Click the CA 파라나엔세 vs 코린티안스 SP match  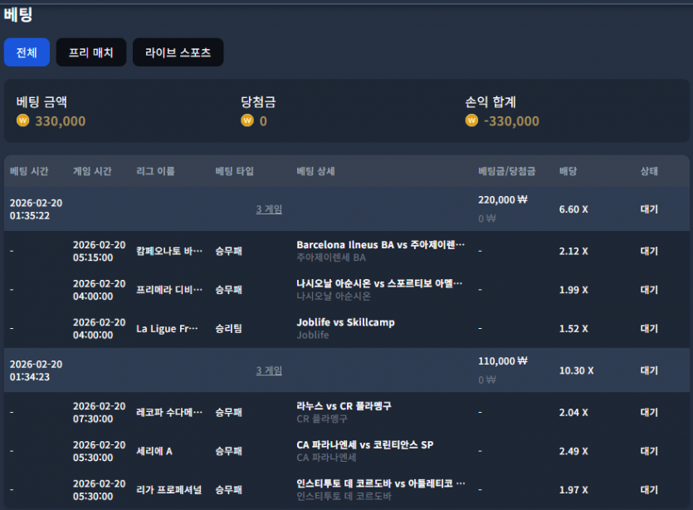(x=365, y=445)
